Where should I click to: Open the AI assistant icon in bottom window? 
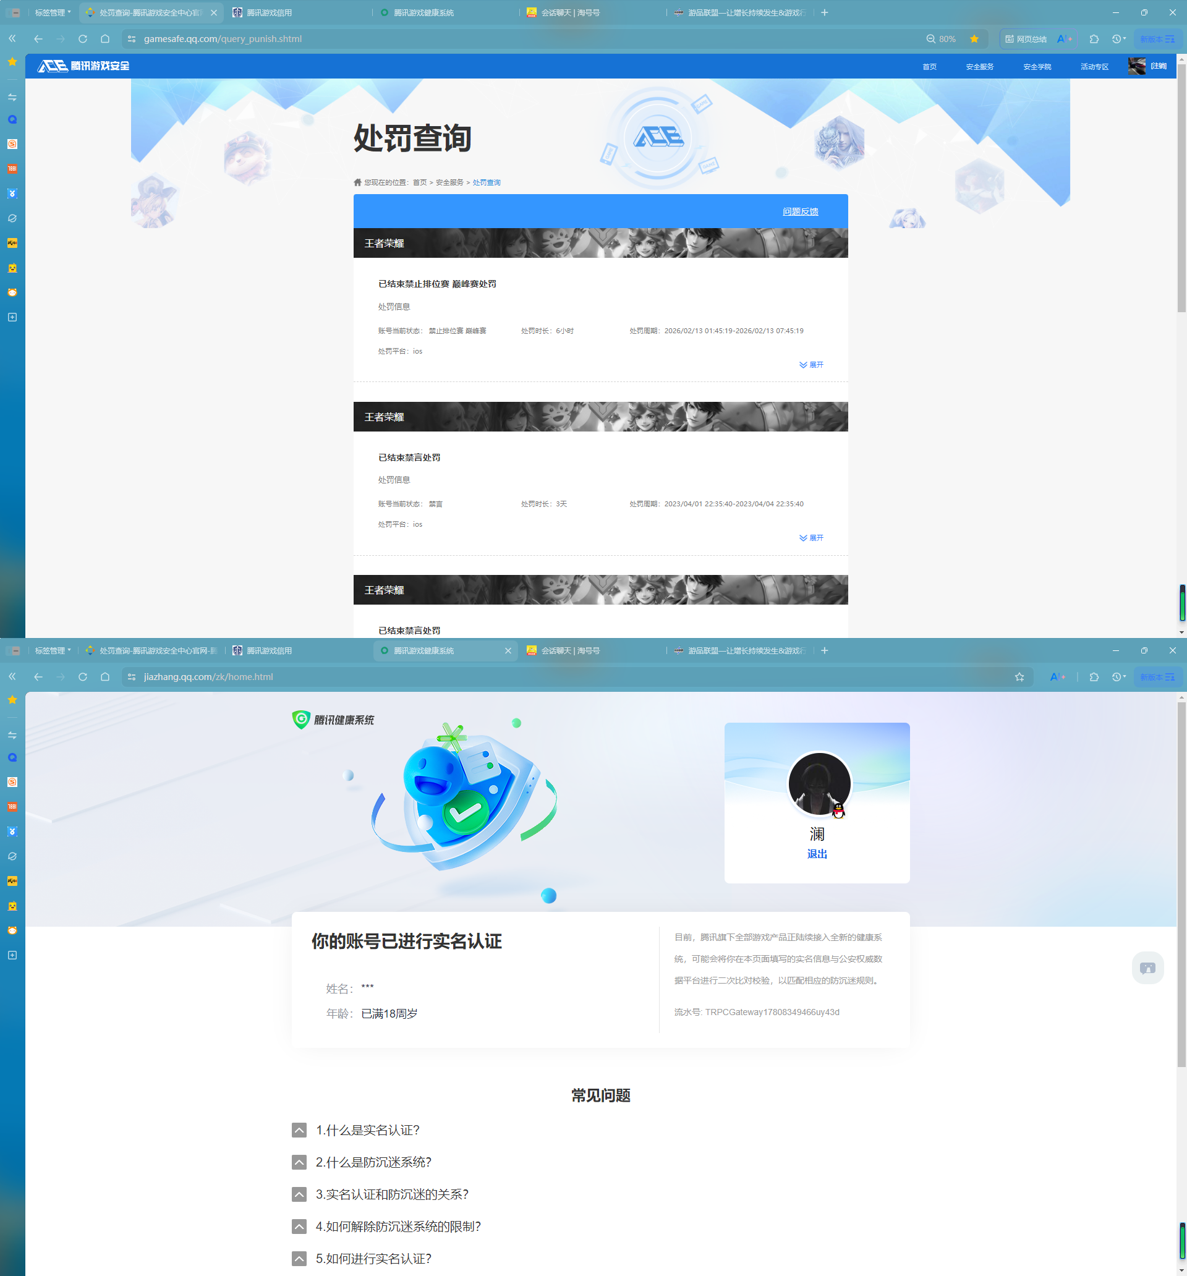(x=1057, y=677)
